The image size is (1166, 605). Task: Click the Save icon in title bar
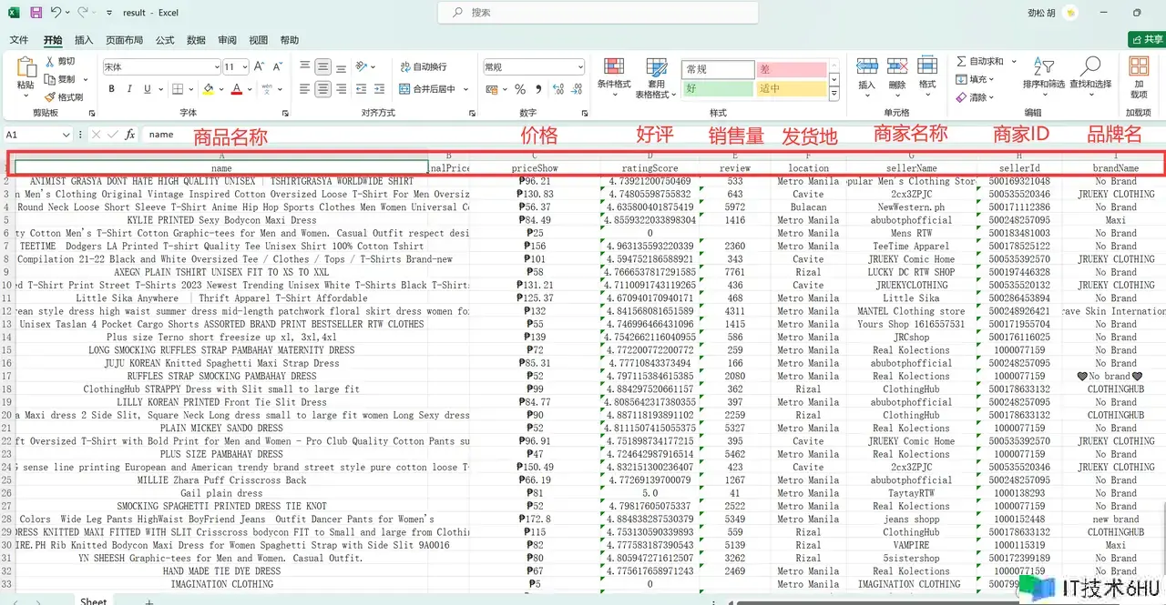36,13
